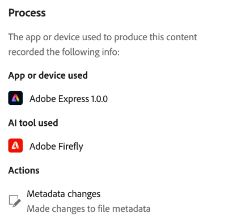Select the Adobe Express 1.0.0 label
Viewport: 245px width, 221px height.
point(69,99)
